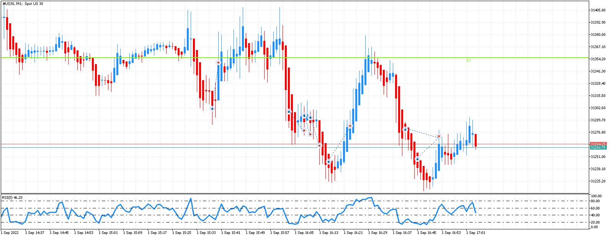Click time label 1 Sep 15:25

[x=182, y=233]
